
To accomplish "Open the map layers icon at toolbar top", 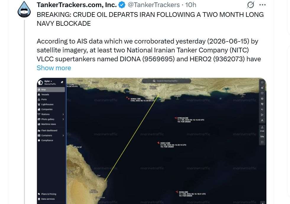I will coord(262,82).
